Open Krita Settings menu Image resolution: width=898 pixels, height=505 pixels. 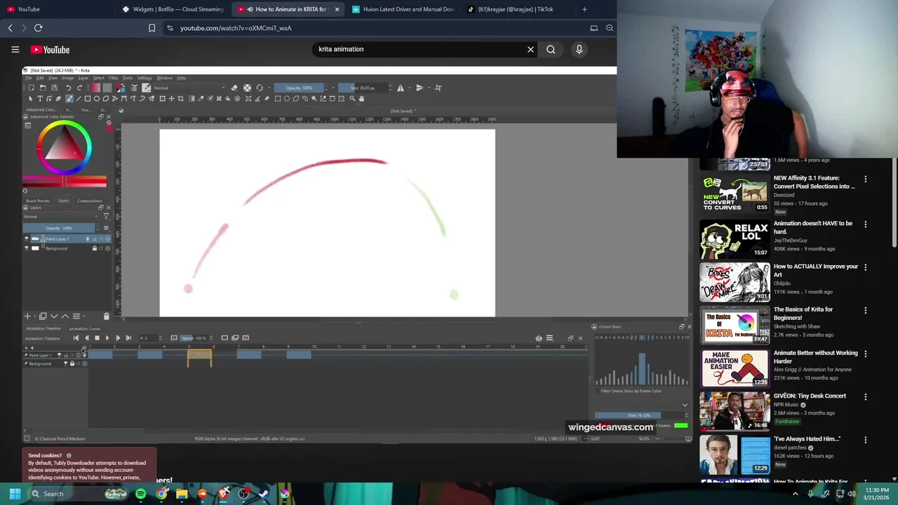[145, 78]
